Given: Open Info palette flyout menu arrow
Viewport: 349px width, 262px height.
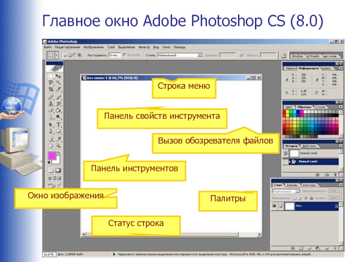Looking at the screenshot, I should (341, 68).
